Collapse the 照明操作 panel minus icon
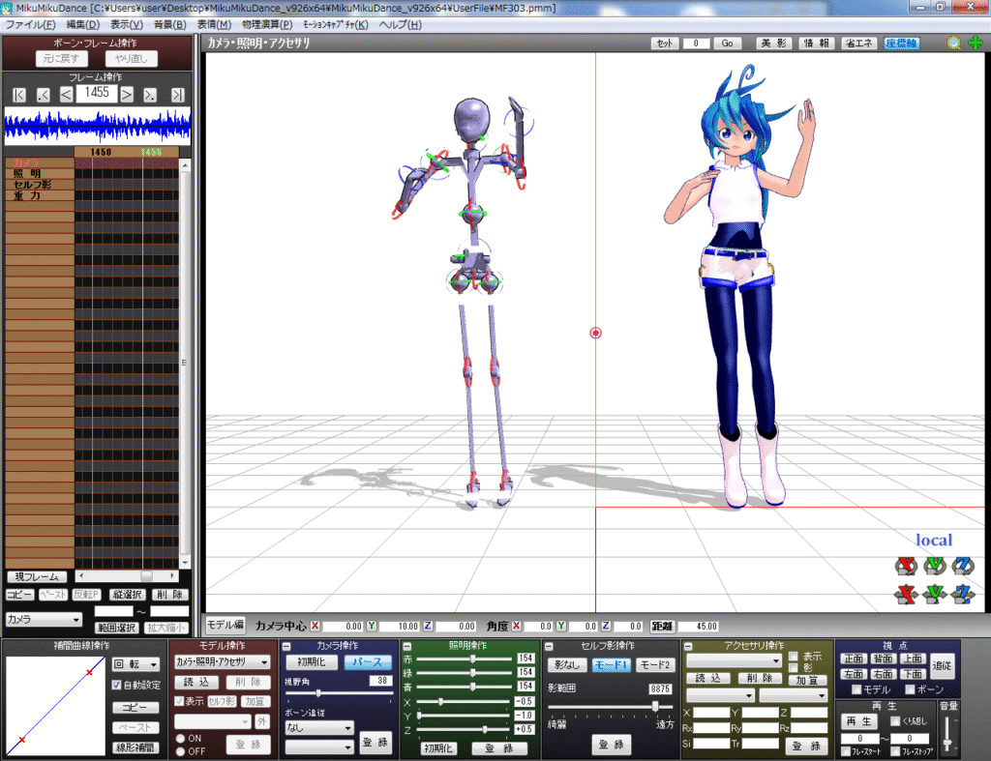This screenshot has width=991, height=761. click(x=407, y=646)
